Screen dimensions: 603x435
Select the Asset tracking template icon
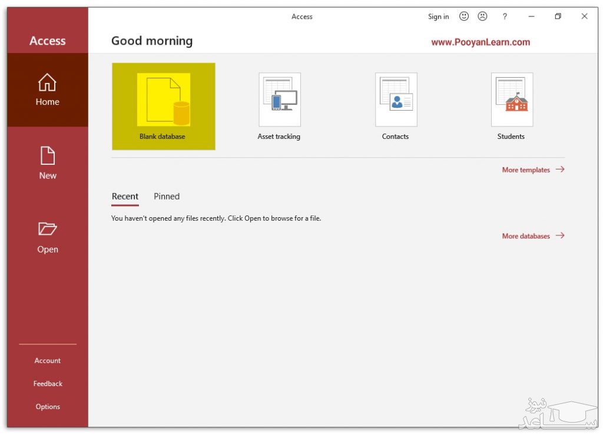(279, 99)
